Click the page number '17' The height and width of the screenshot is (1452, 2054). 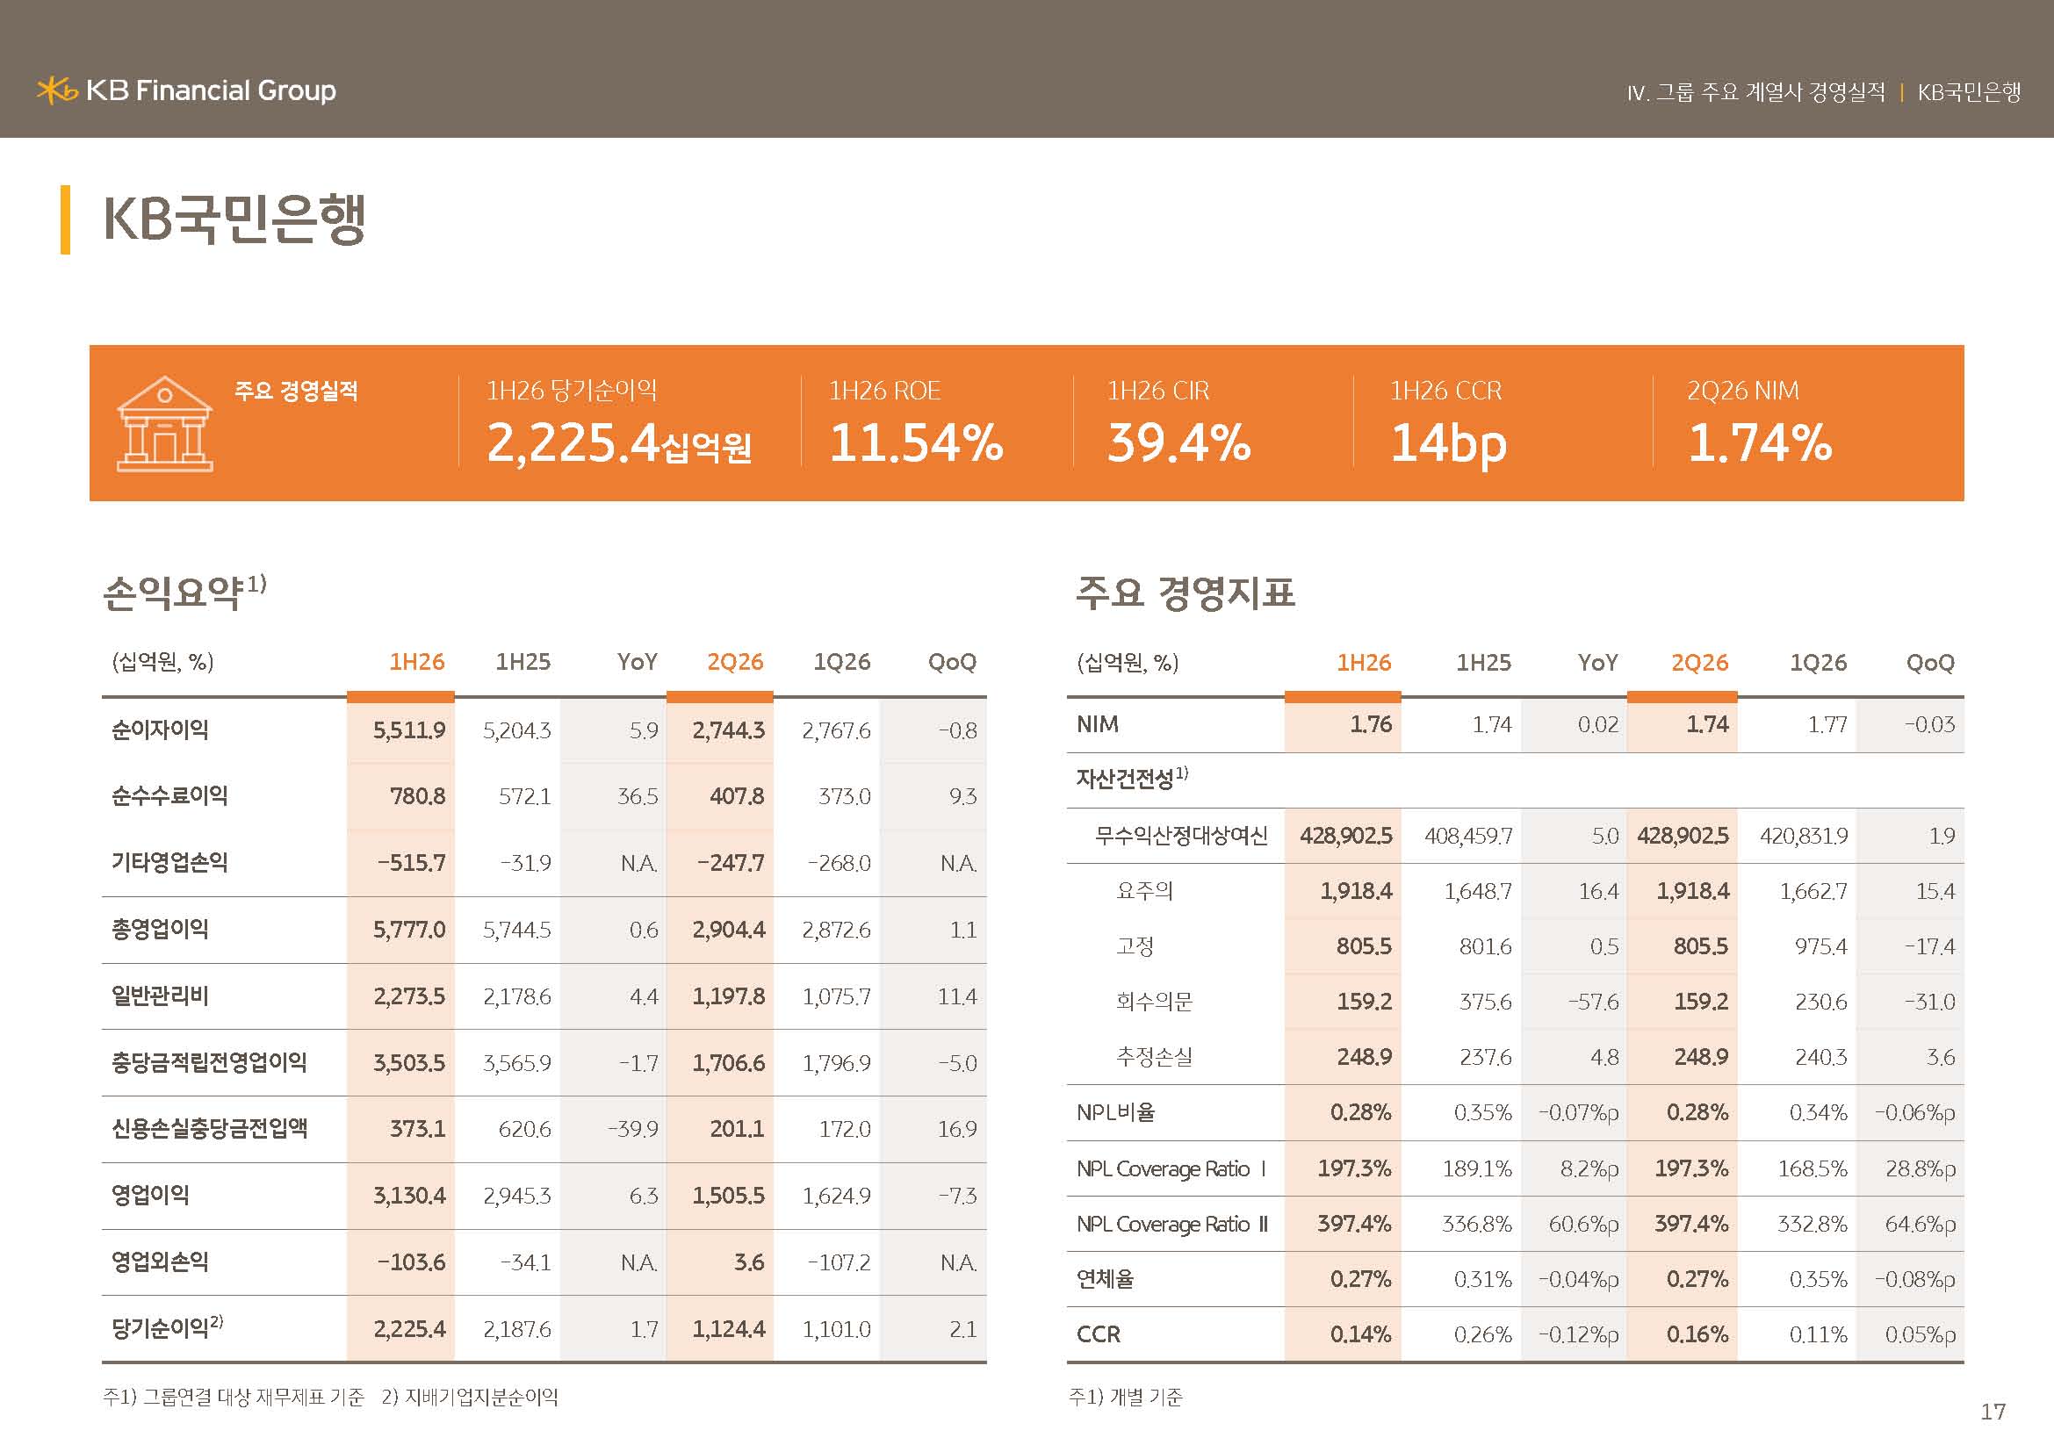point(1993,1412)
